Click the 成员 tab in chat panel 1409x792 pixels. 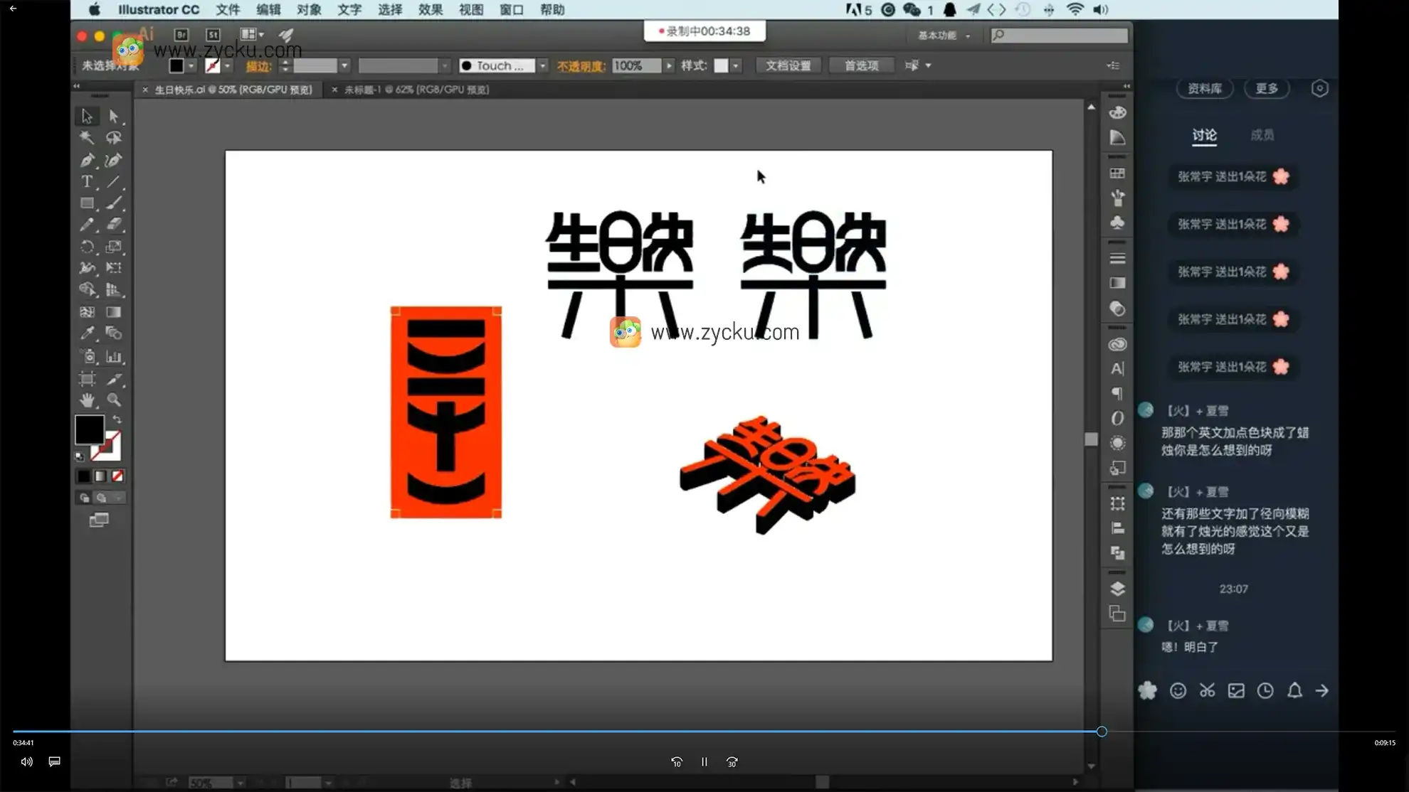(x=1262, y=135)
